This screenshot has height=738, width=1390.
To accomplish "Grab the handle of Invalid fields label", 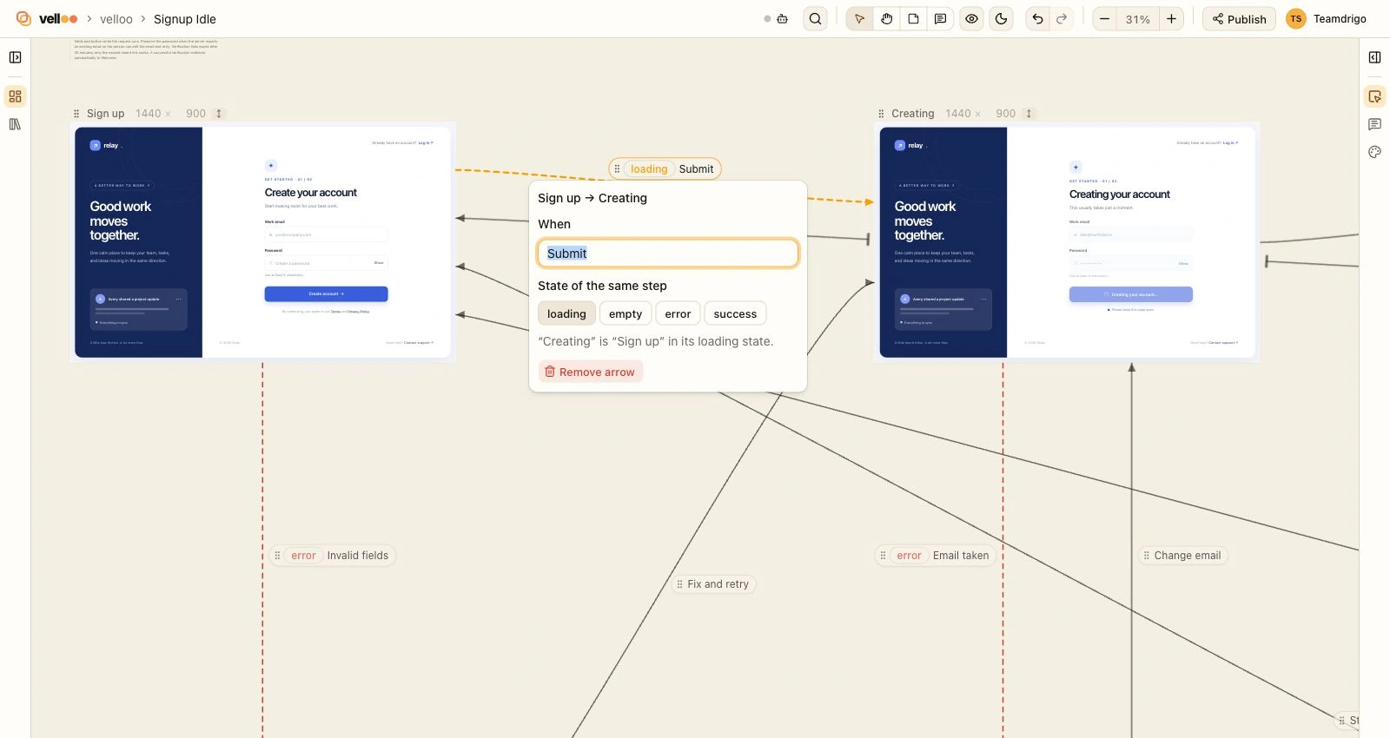I will 277,556.
